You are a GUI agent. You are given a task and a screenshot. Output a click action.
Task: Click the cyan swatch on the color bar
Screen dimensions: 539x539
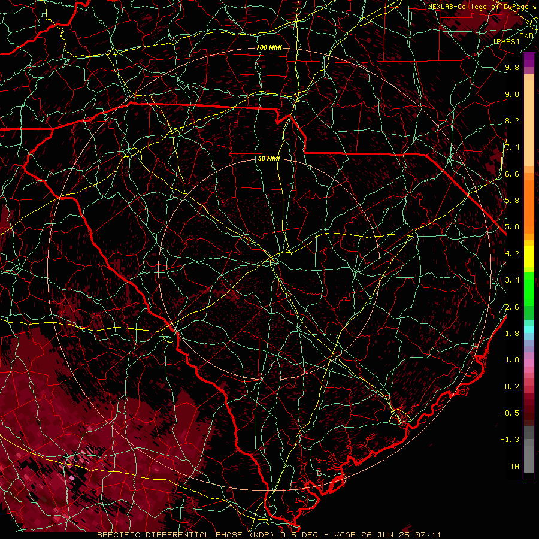point(529,329)
